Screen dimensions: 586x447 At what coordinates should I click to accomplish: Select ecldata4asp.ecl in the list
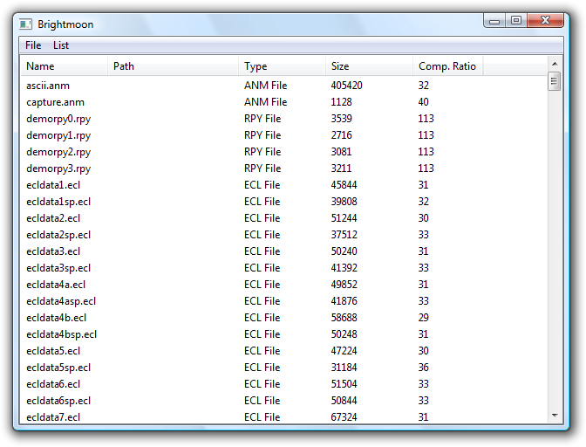(61, 301)
